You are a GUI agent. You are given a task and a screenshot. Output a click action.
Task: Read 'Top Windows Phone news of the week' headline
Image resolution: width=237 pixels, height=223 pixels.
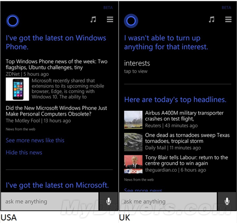pyautogui.click(x=56, y=64)
